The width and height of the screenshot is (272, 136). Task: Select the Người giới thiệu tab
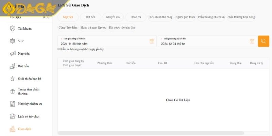click(x=185, y=17)
